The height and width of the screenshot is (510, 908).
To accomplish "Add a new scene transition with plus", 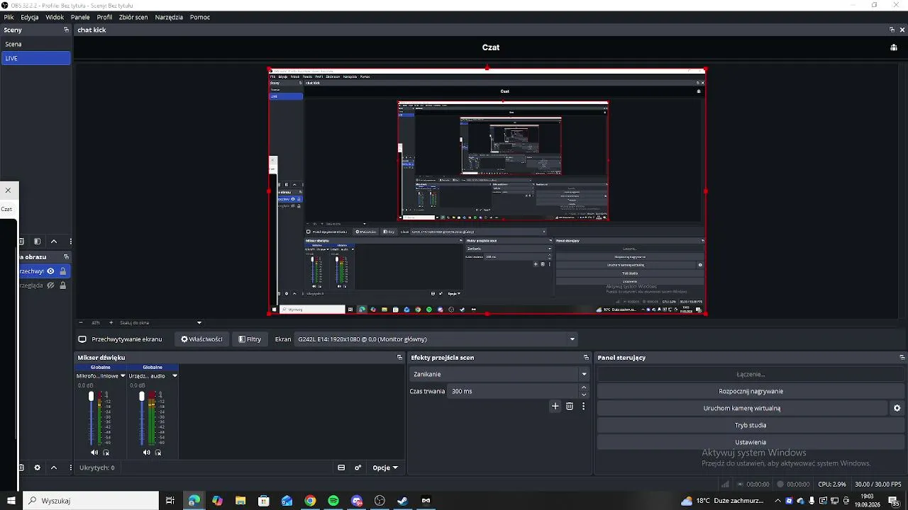I will (555, 406).
